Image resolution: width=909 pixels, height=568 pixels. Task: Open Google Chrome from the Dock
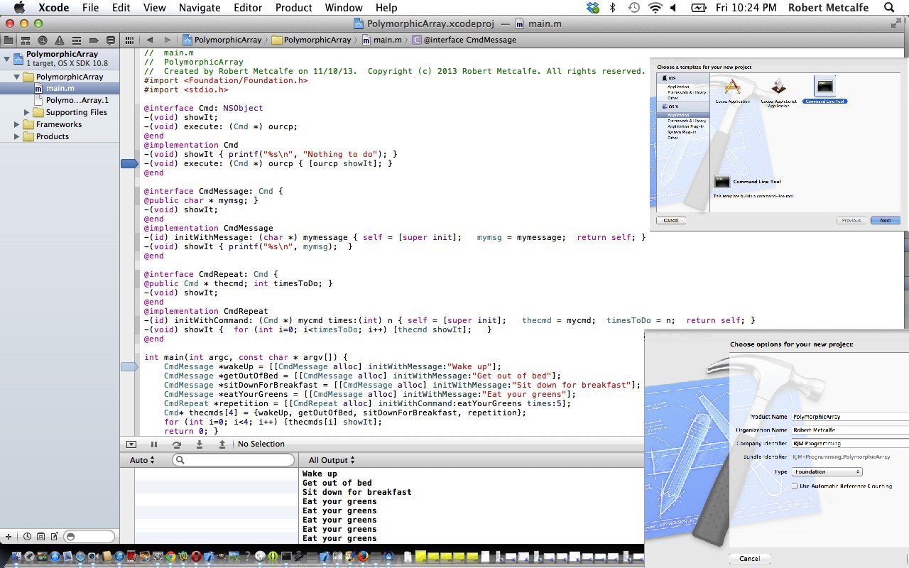coord(170,556)
